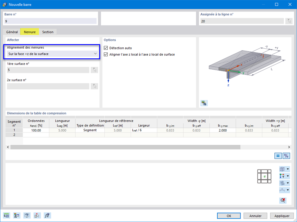
Task: Select the Nervure tab
Action: coord(30,32)
